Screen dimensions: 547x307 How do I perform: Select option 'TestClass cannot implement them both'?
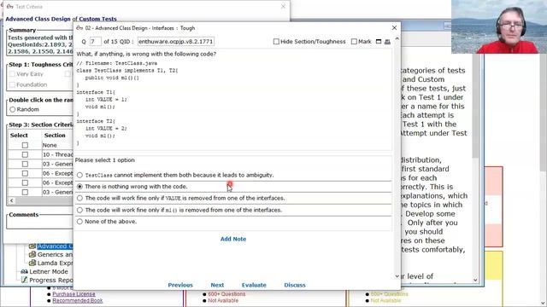pos(79,175)
